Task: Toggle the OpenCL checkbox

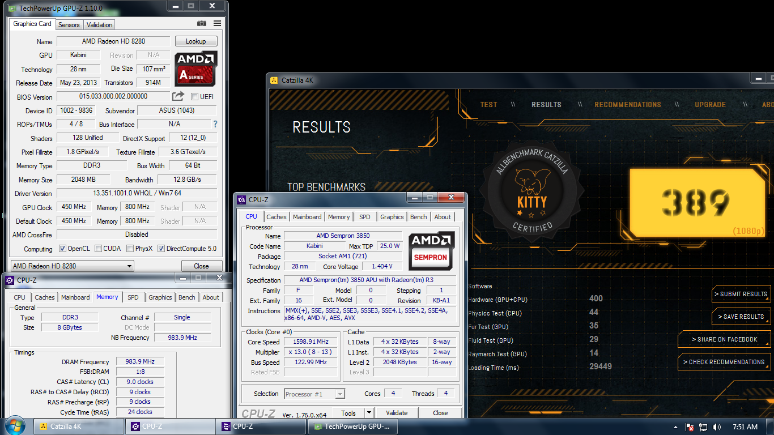Action: coord(63,249)
